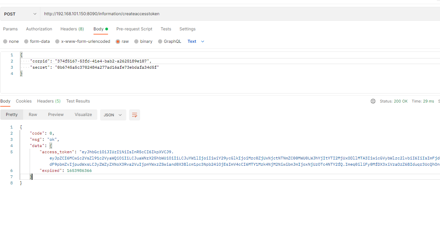Open the Text format dropdown
The height and width of the screenshot is (233, 440).
(x=196, y=41)
